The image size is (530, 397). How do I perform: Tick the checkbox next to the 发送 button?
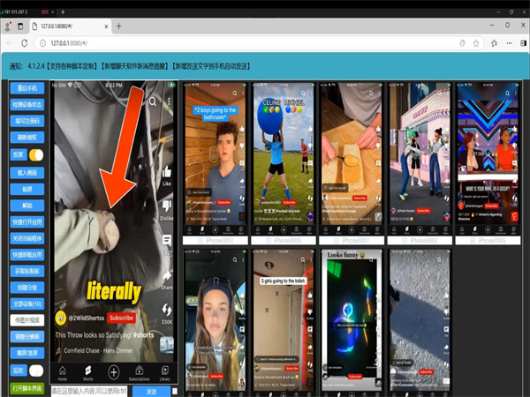pyautogui.click(x=176, y=391)
